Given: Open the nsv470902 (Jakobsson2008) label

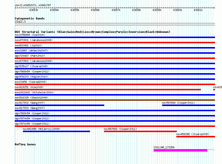Looking at the screenshot, I should [x=34, y=61].
